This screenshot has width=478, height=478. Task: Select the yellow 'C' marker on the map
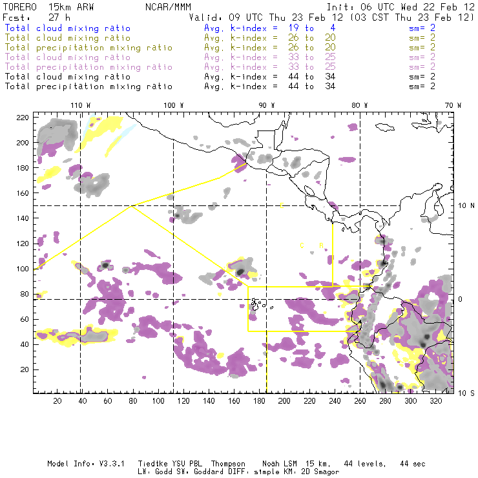click(x=302, y=245)
